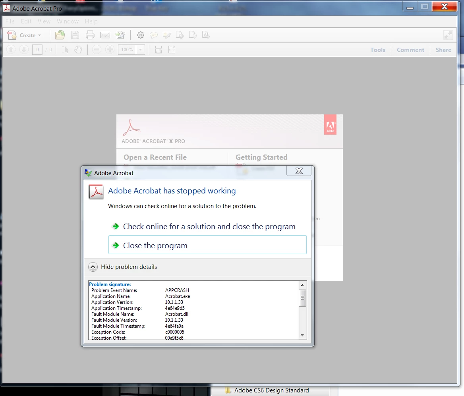Open the Window menu
This screenshot has height=396, width=464.
pos(68,21)
